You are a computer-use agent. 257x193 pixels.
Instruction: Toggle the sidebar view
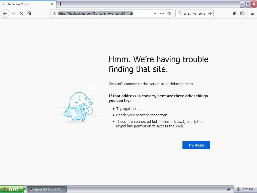point(242,13)
